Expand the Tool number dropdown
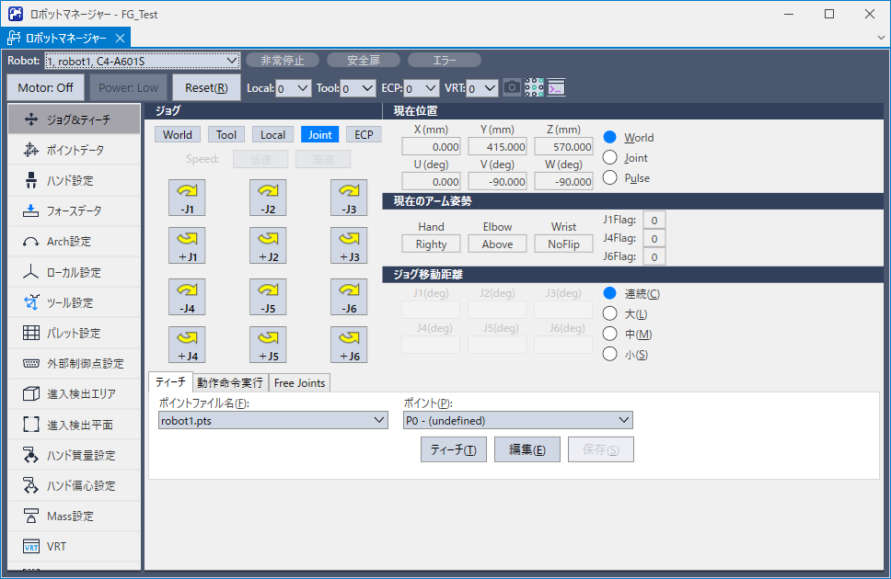 pos(359,88)
